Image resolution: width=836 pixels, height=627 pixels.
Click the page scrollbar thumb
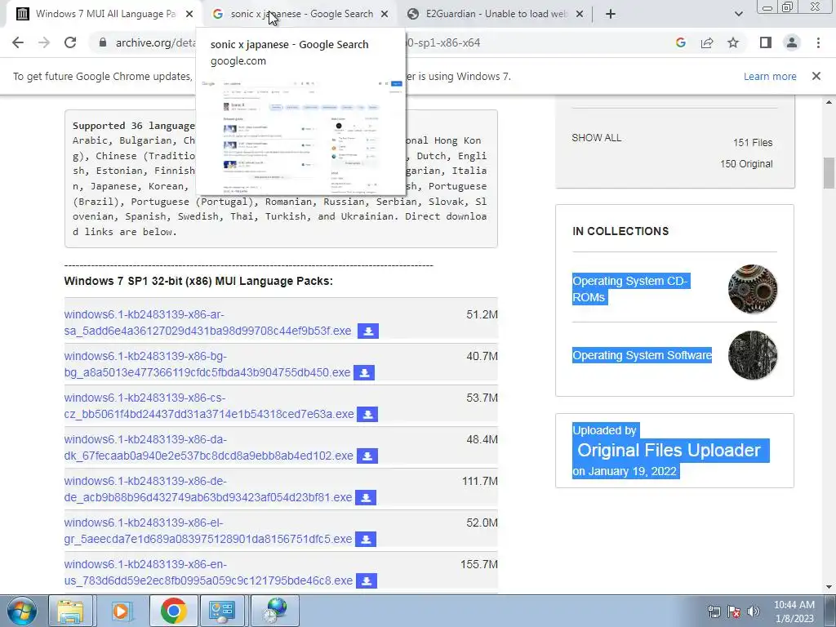tap(829, 173)
